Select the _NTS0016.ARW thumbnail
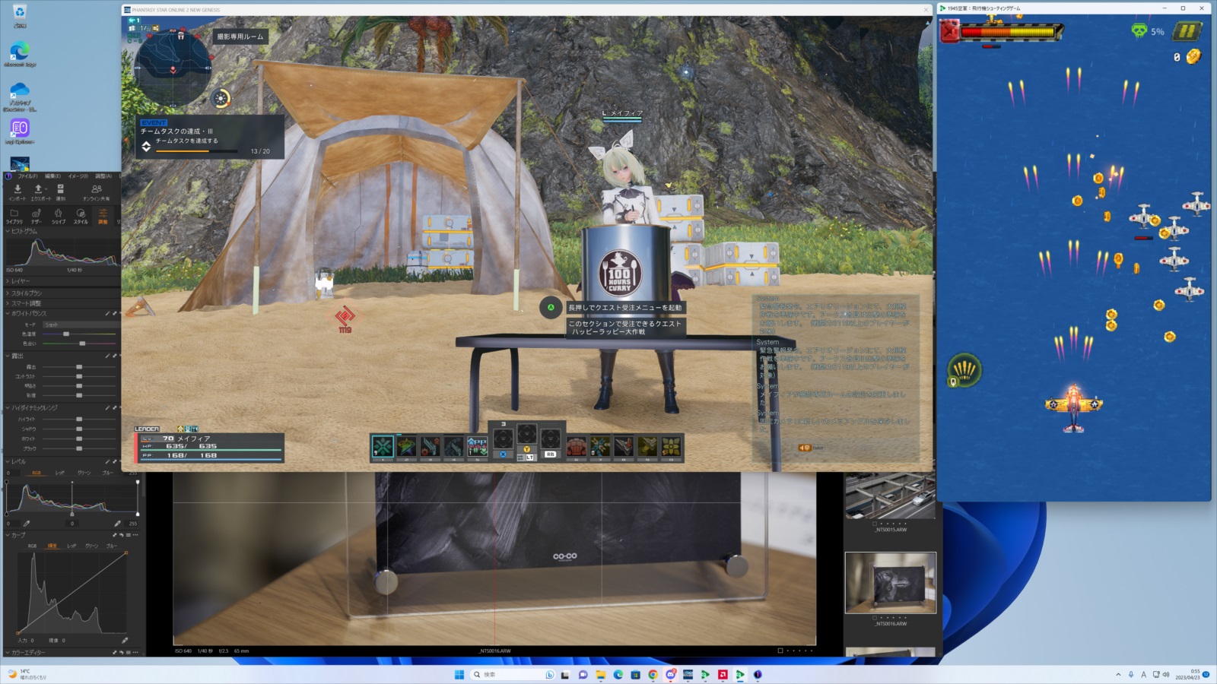This screenshot has width=1217, height=684. (891, 582)
